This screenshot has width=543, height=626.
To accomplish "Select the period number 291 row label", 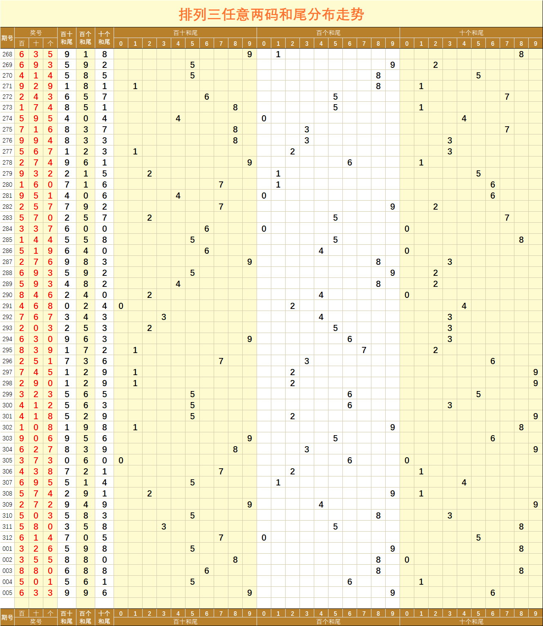I will [7, 306].
